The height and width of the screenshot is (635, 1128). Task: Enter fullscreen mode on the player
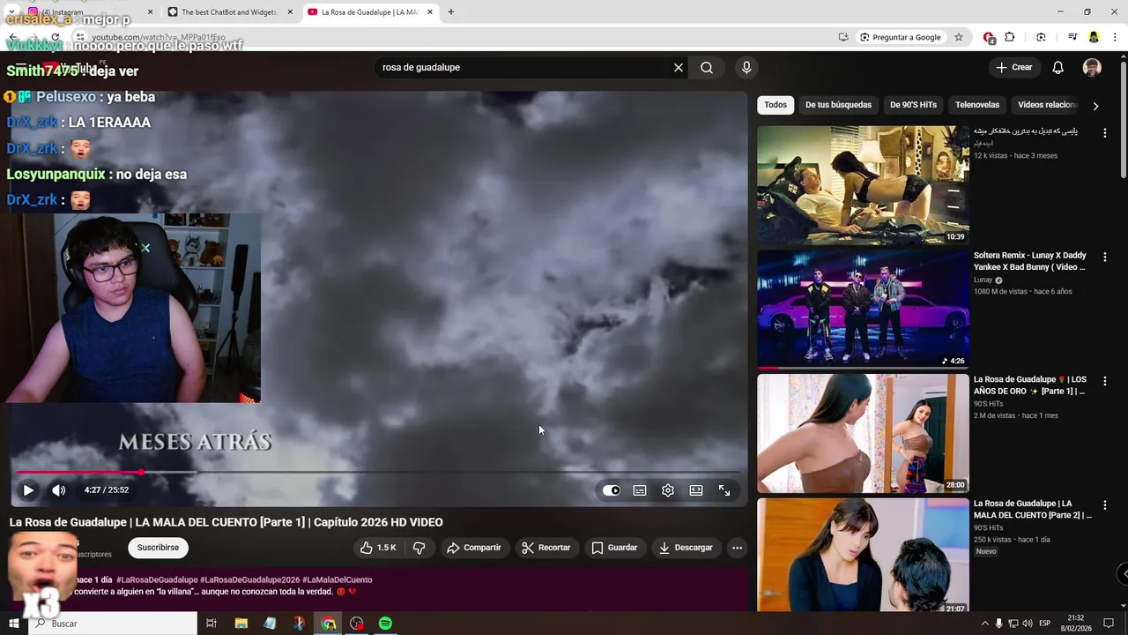724,490
